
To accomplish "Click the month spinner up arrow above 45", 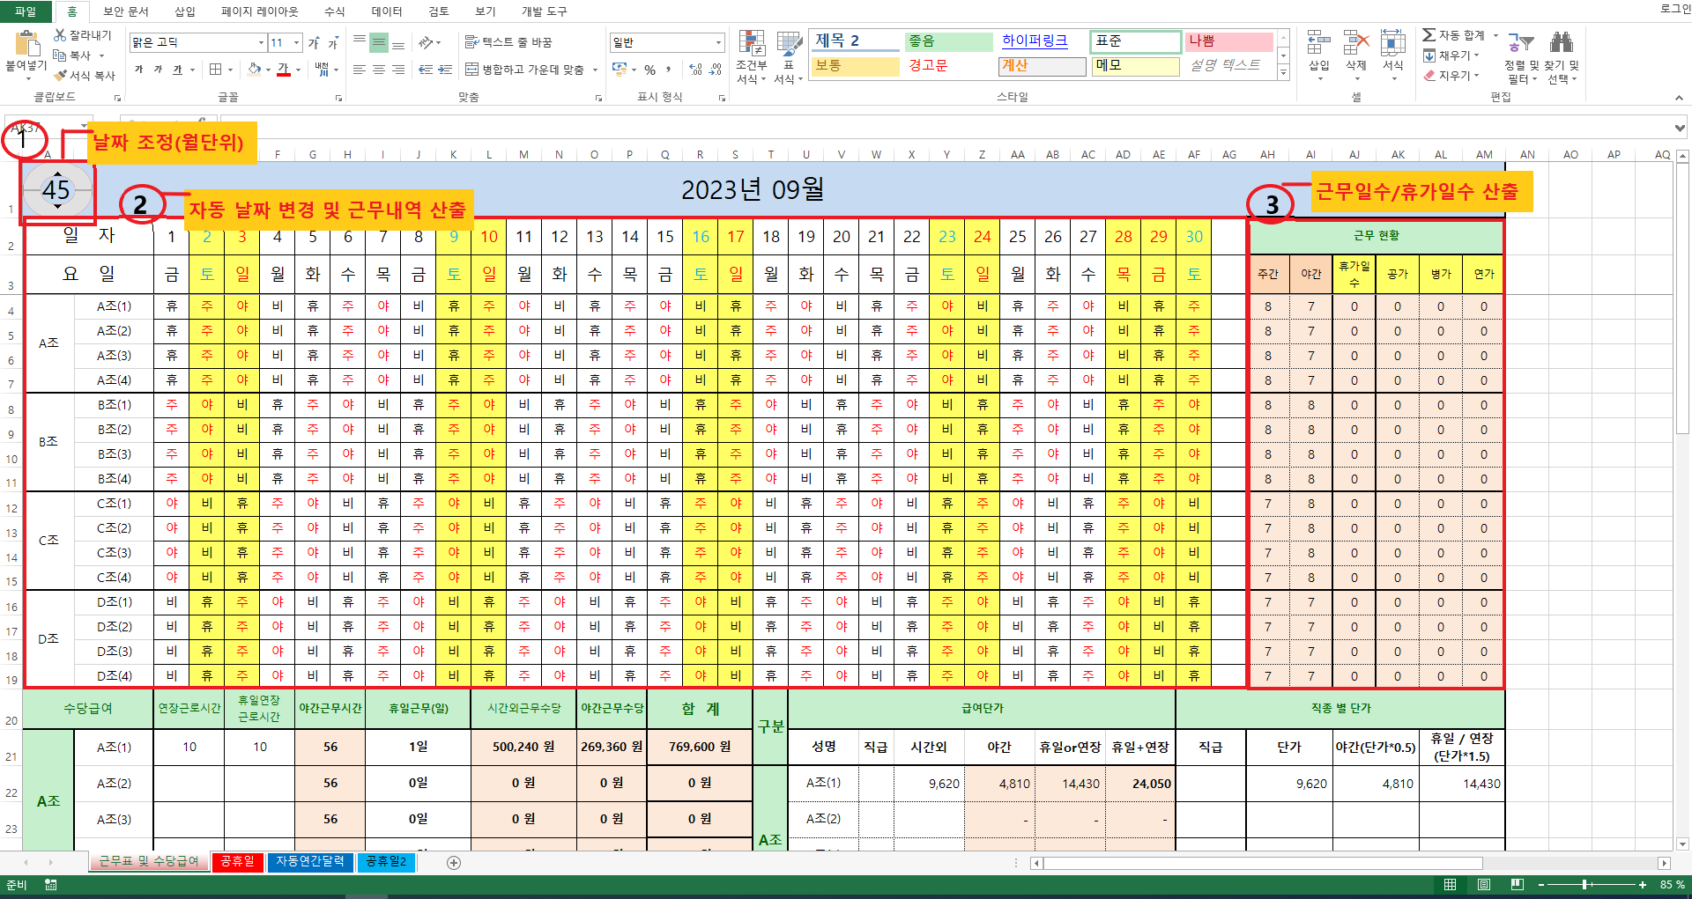I will (x=57, y=174).
